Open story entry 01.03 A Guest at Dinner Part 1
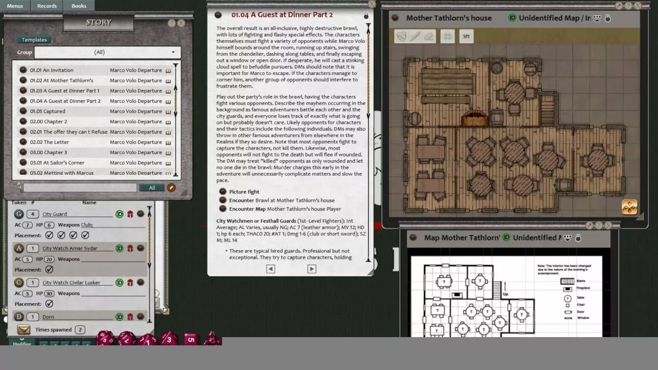This screenshot has height=370, width=658. click(64, 90)
